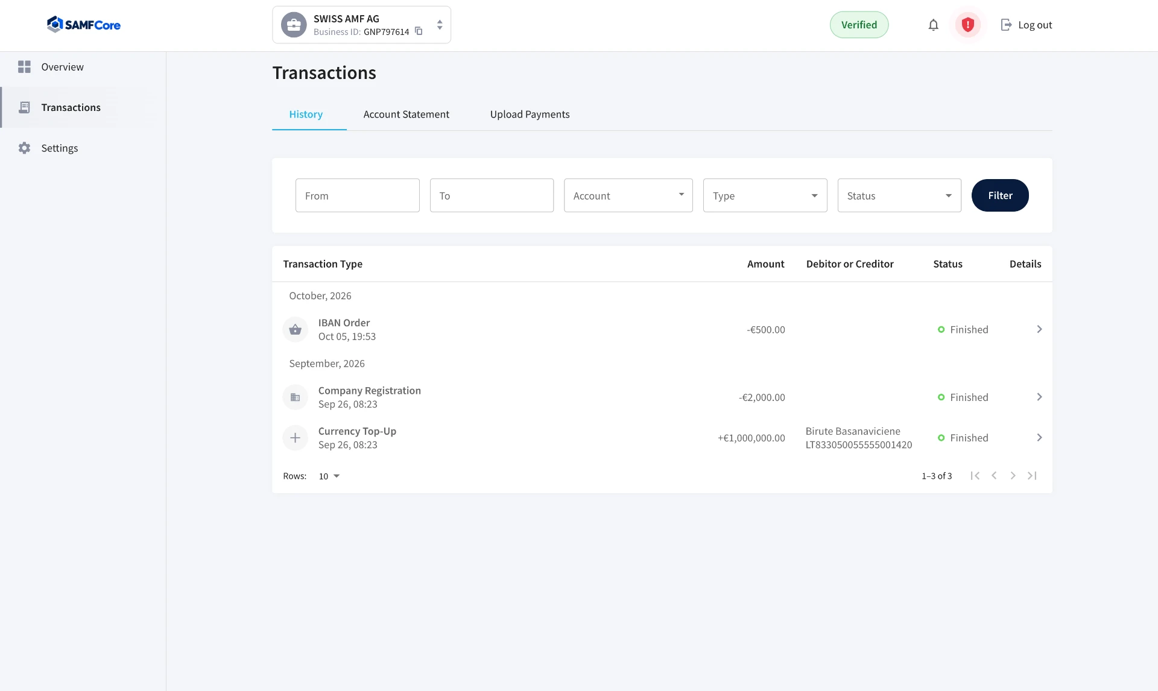Click the Log out link

(1035, 25)
